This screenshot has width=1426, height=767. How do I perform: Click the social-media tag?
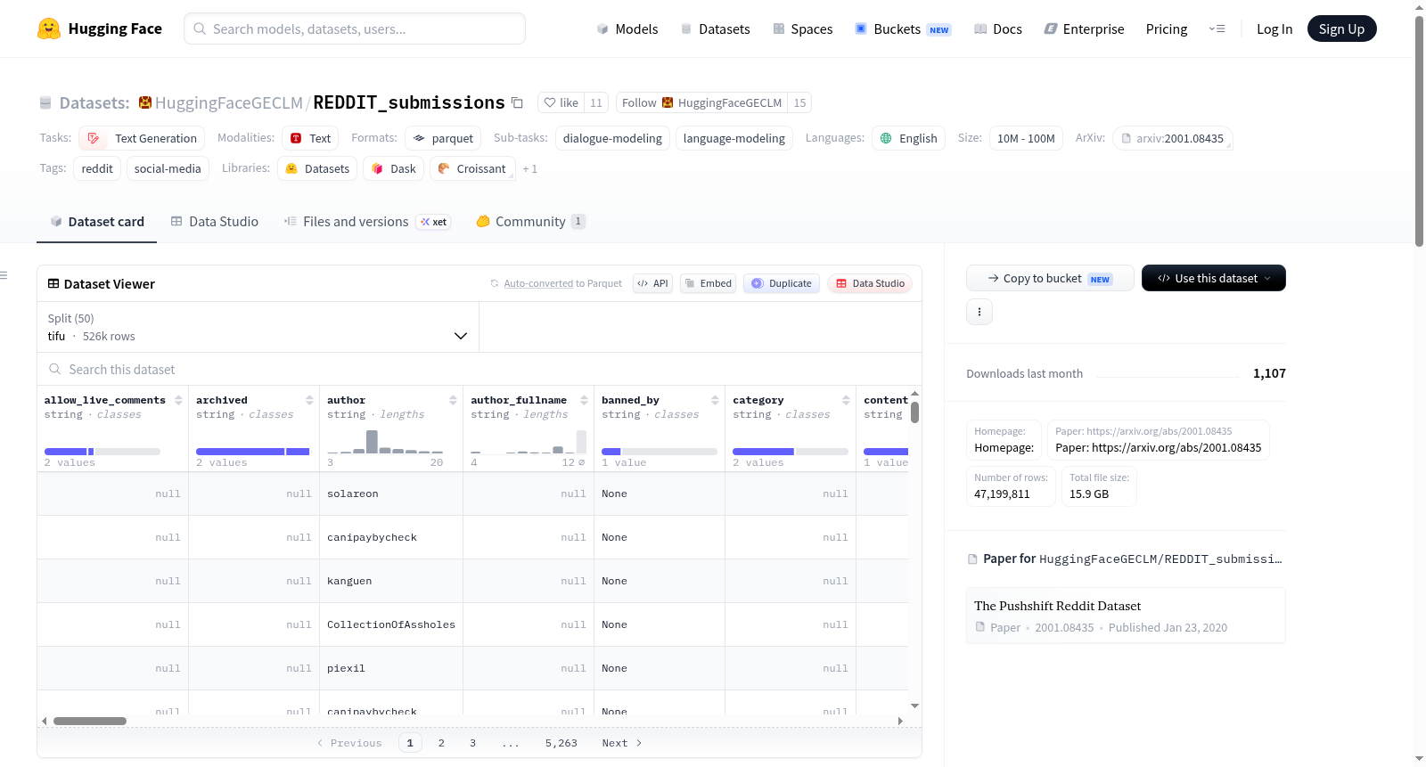click(x=168, y=168)
